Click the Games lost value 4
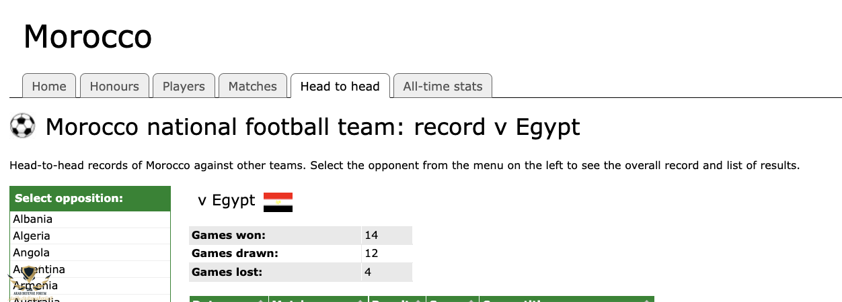Screen dimensions: 842x302 387,272
